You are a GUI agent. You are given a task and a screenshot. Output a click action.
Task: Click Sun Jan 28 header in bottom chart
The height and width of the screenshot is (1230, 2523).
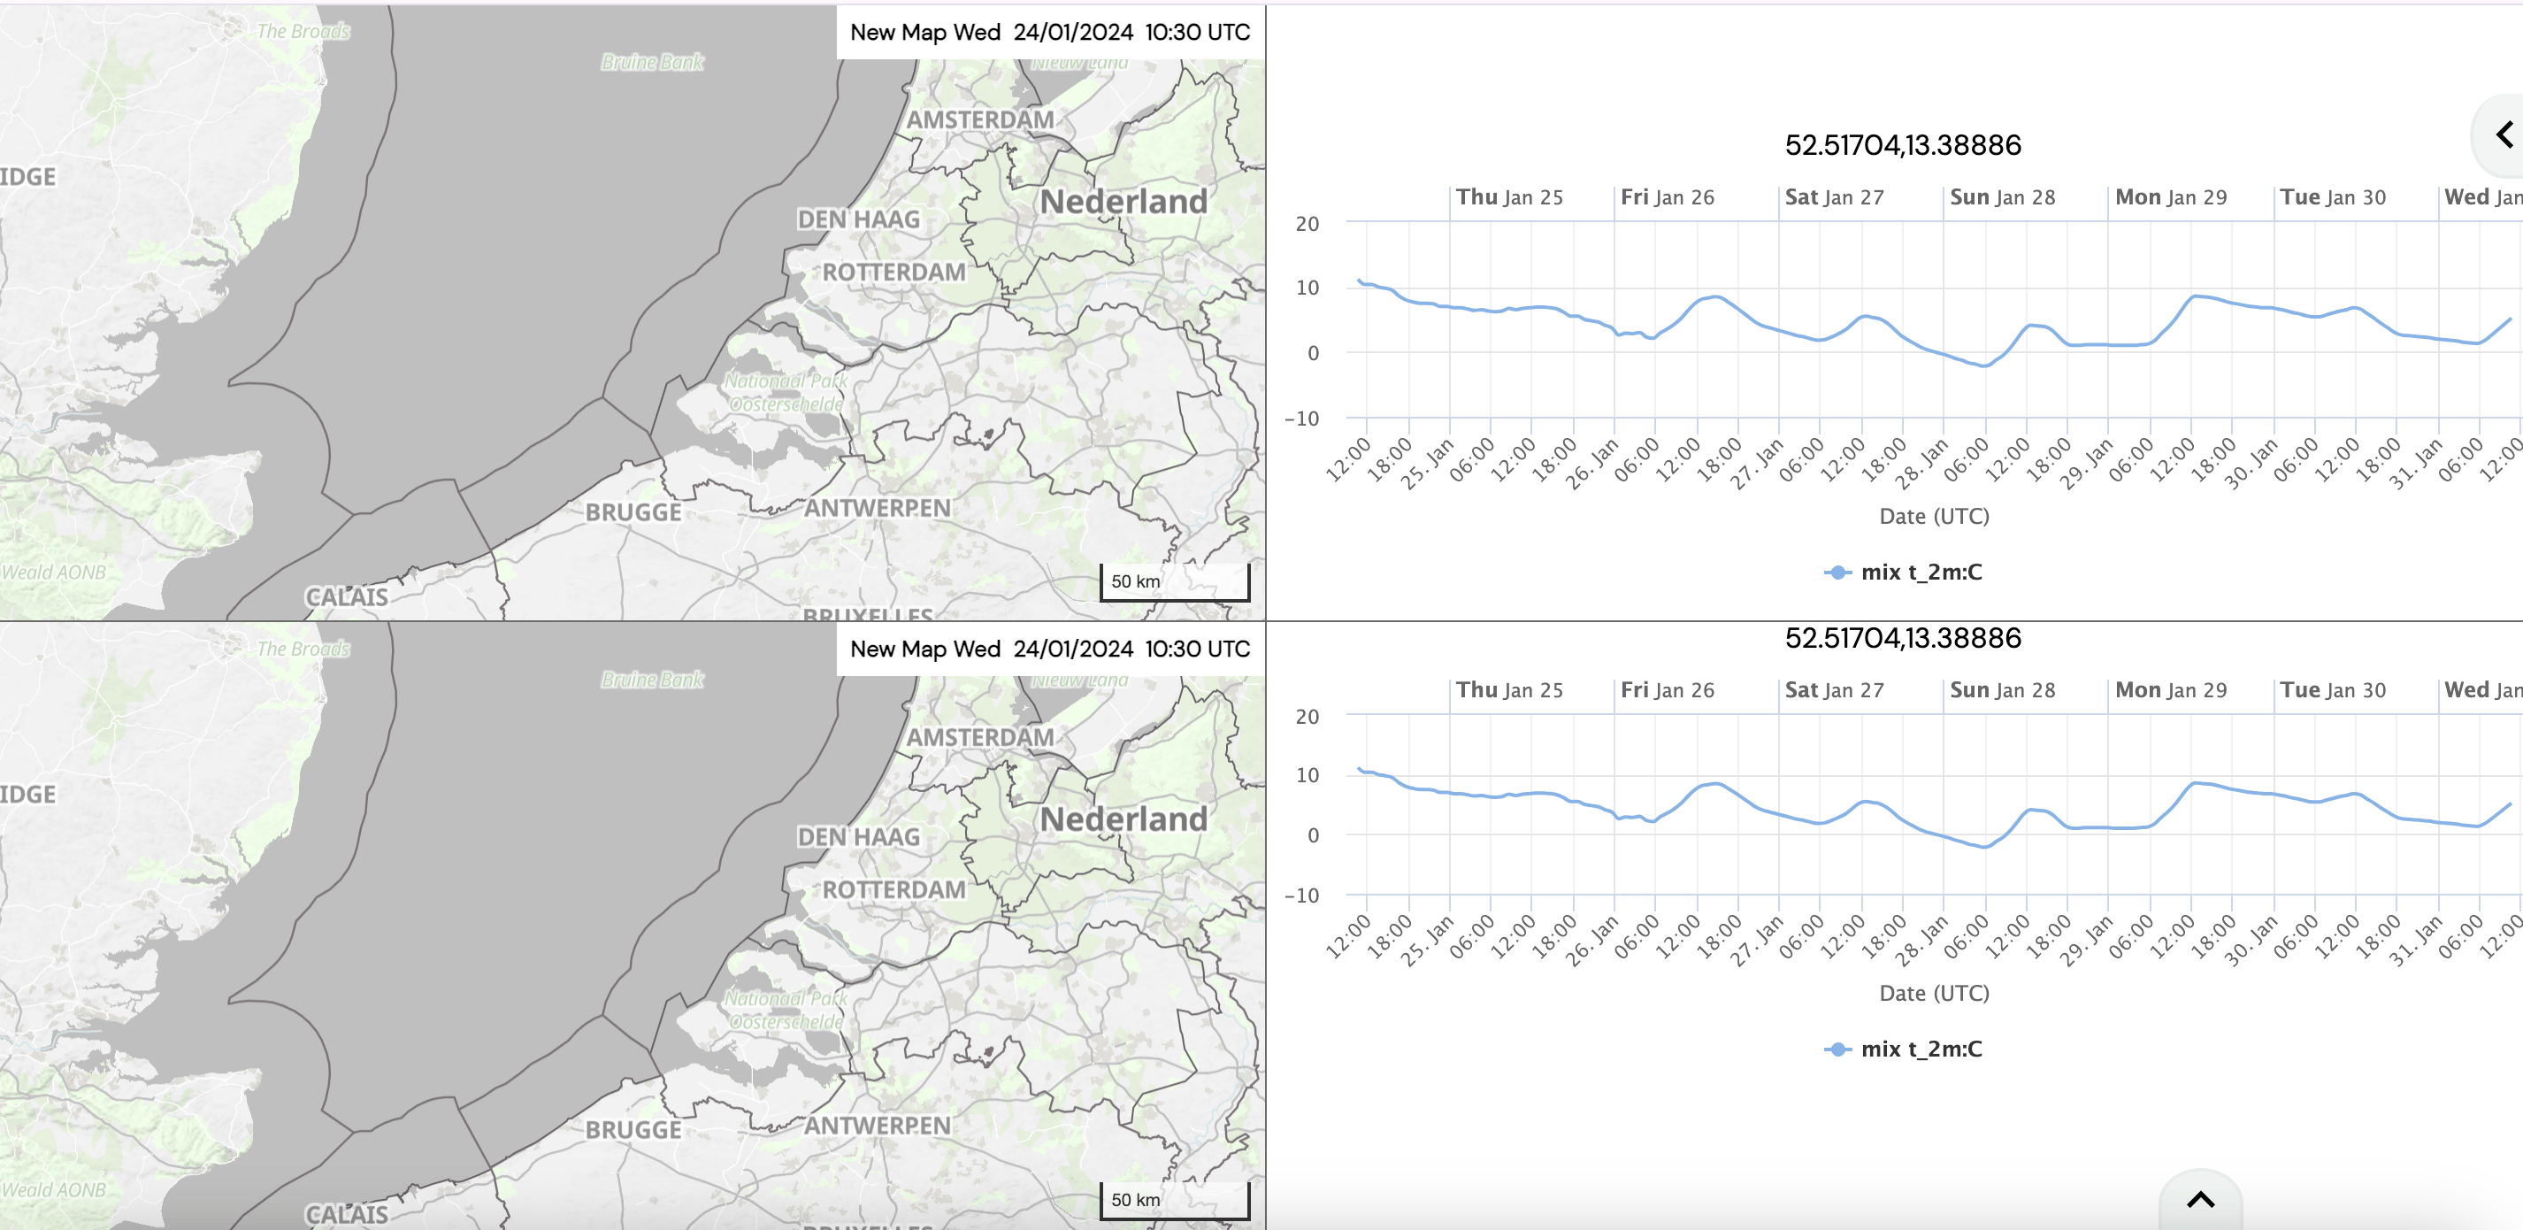click(x=2002, y=690)
